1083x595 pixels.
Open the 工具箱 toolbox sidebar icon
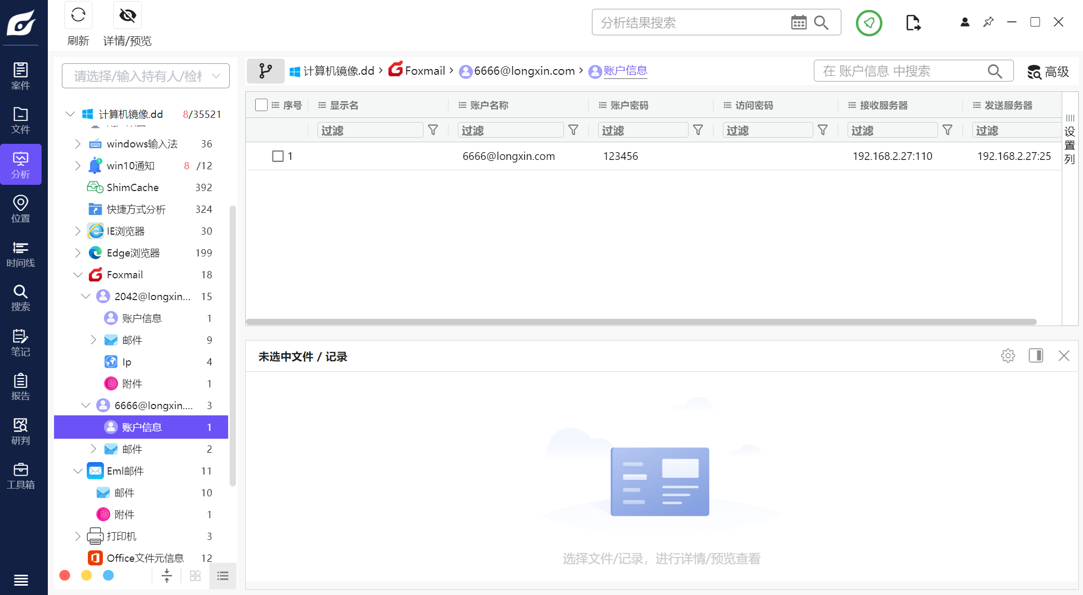pos(20,476)
